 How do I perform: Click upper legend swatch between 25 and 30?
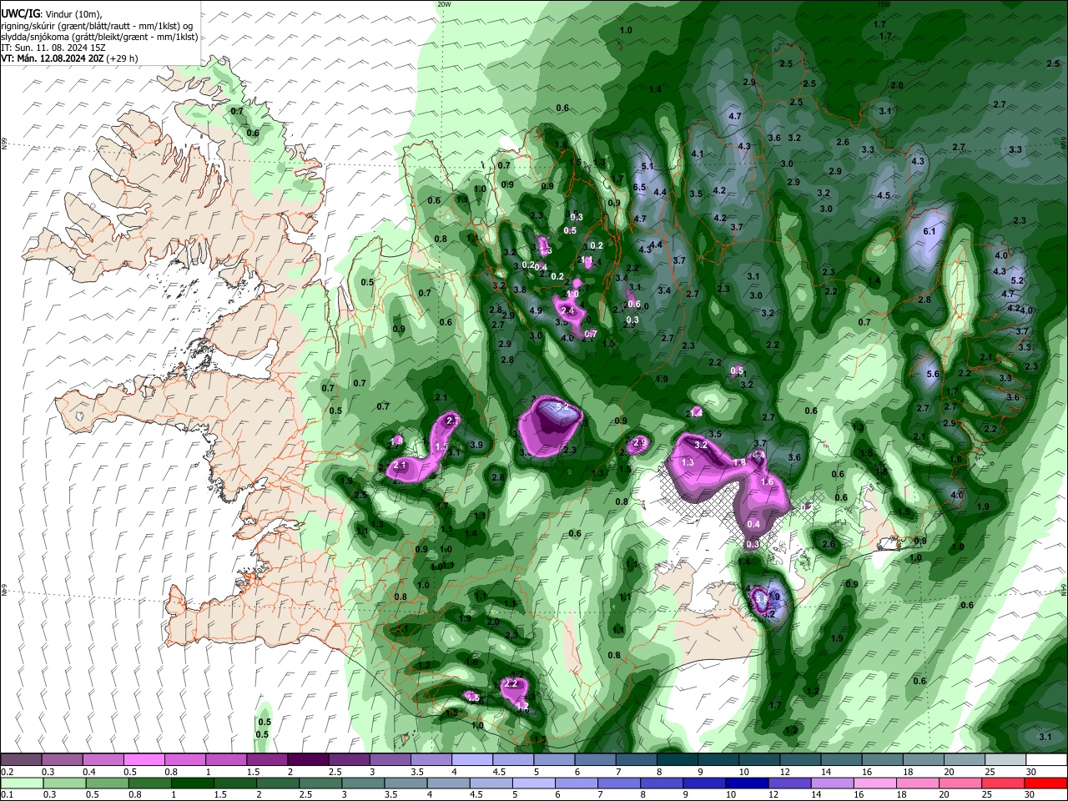1006,760
